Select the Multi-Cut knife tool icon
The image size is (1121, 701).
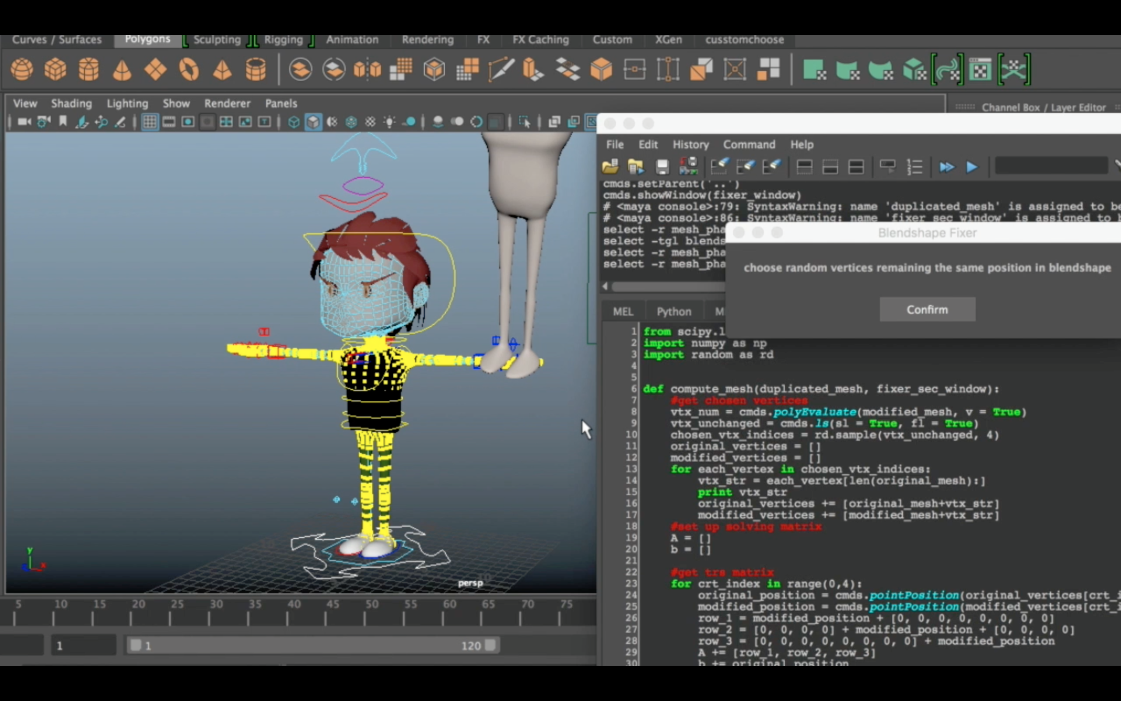pos(501,70)
